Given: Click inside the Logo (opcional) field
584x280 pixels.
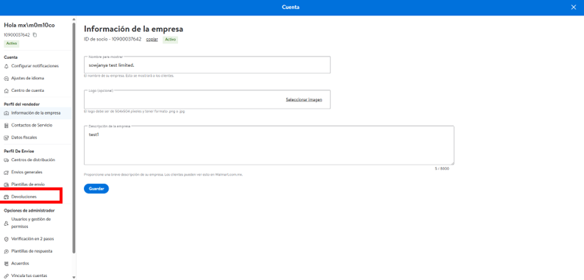Looking at the screenshot, I should pyautogui.click(x=207, y=99).
